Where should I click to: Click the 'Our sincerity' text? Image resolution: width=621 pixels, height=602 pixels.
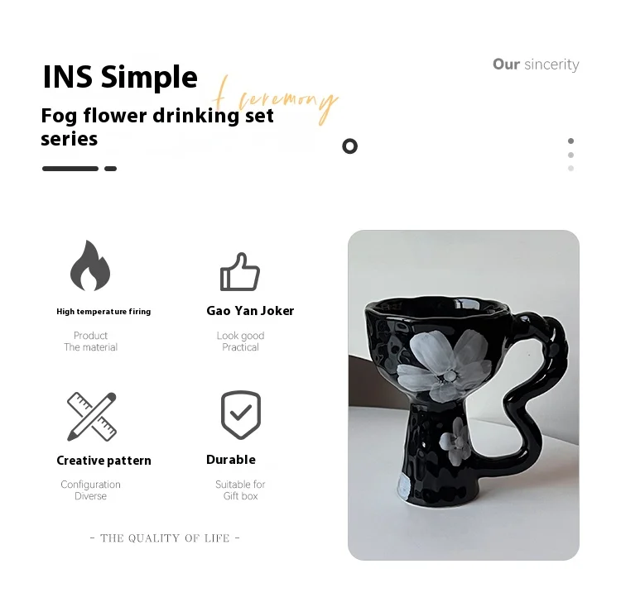click(x=536, y=64)
